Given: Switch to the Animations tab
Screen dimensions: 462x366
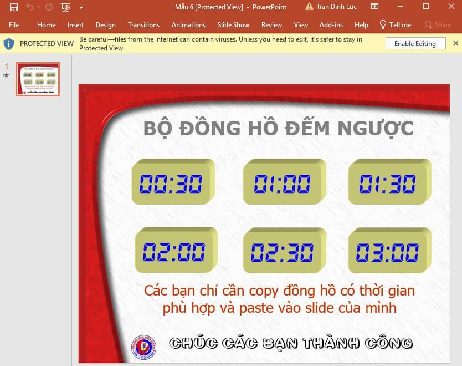Looking at the screenshot, I should coord(188,24).
